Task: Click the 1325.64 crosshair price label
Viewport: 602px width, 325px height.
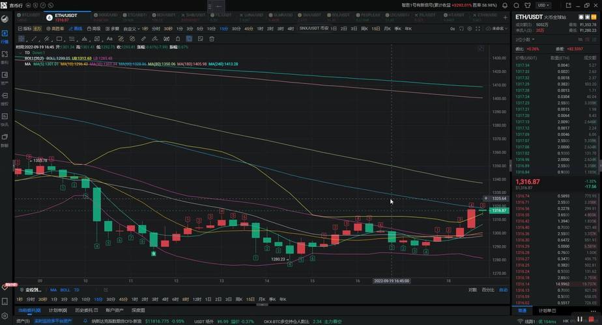Action: 498,199
